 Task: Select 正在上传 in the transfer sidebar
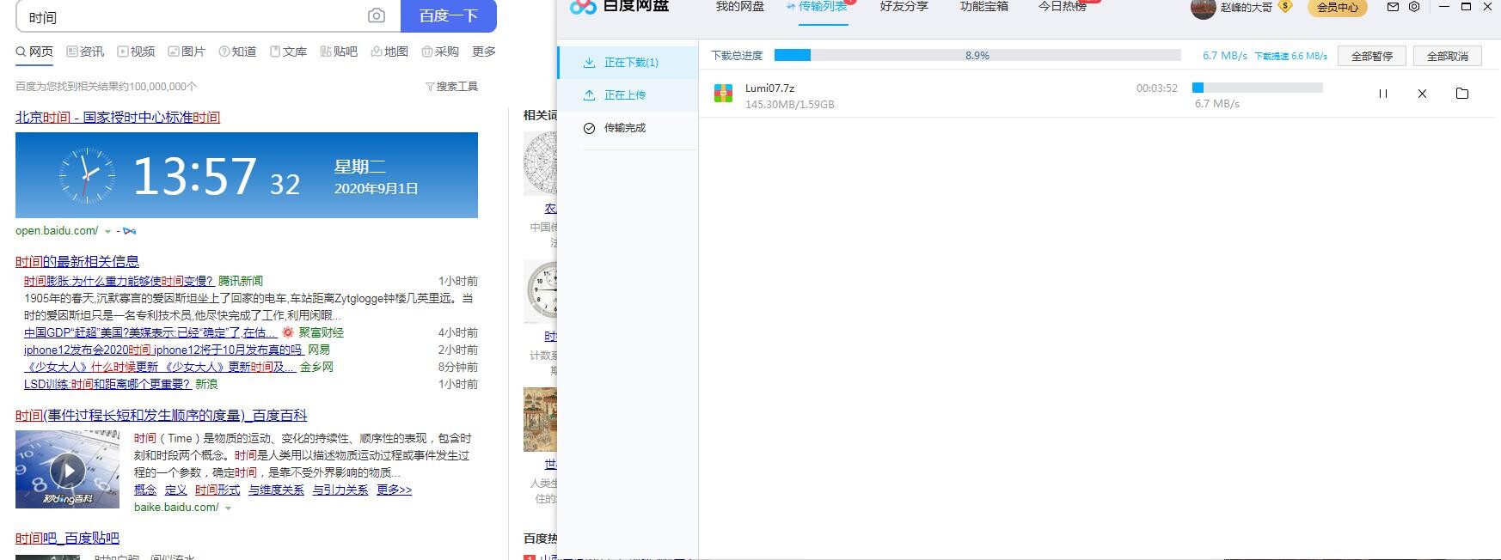624,95
